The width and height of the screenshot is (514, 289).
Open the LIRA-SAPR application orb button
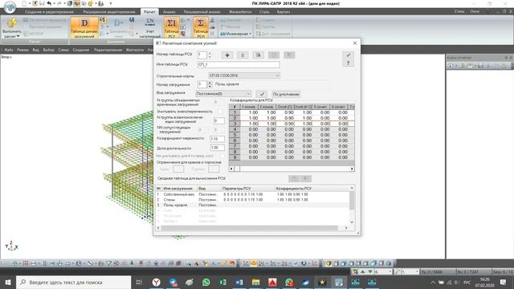[x=10, y=7]
